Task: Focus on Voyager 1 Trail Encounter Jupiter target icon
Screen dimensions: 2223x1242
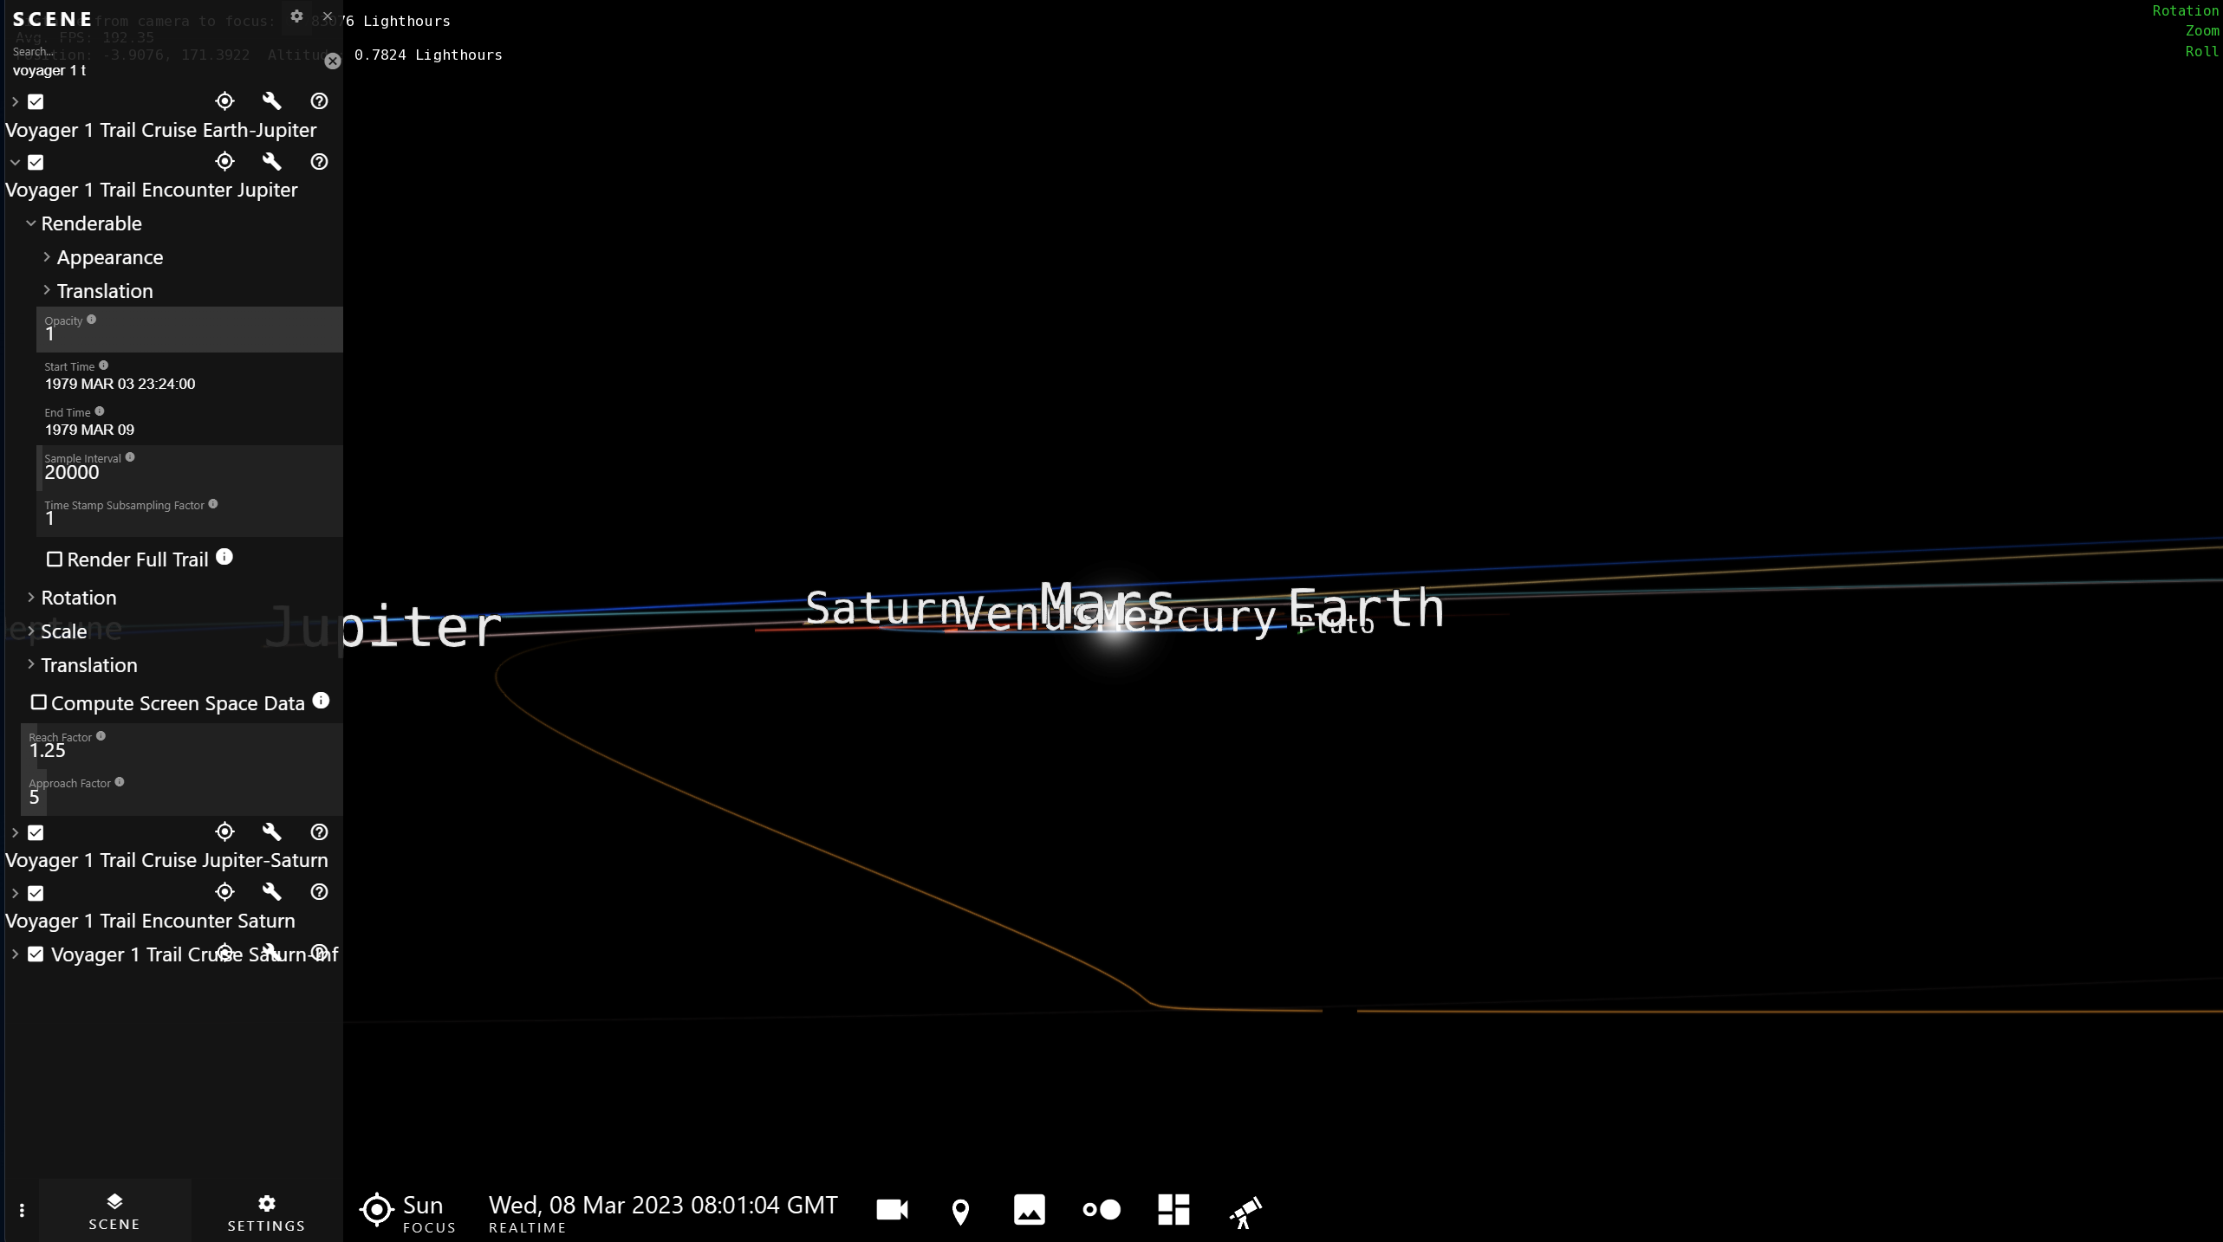Action: point(224,161)
